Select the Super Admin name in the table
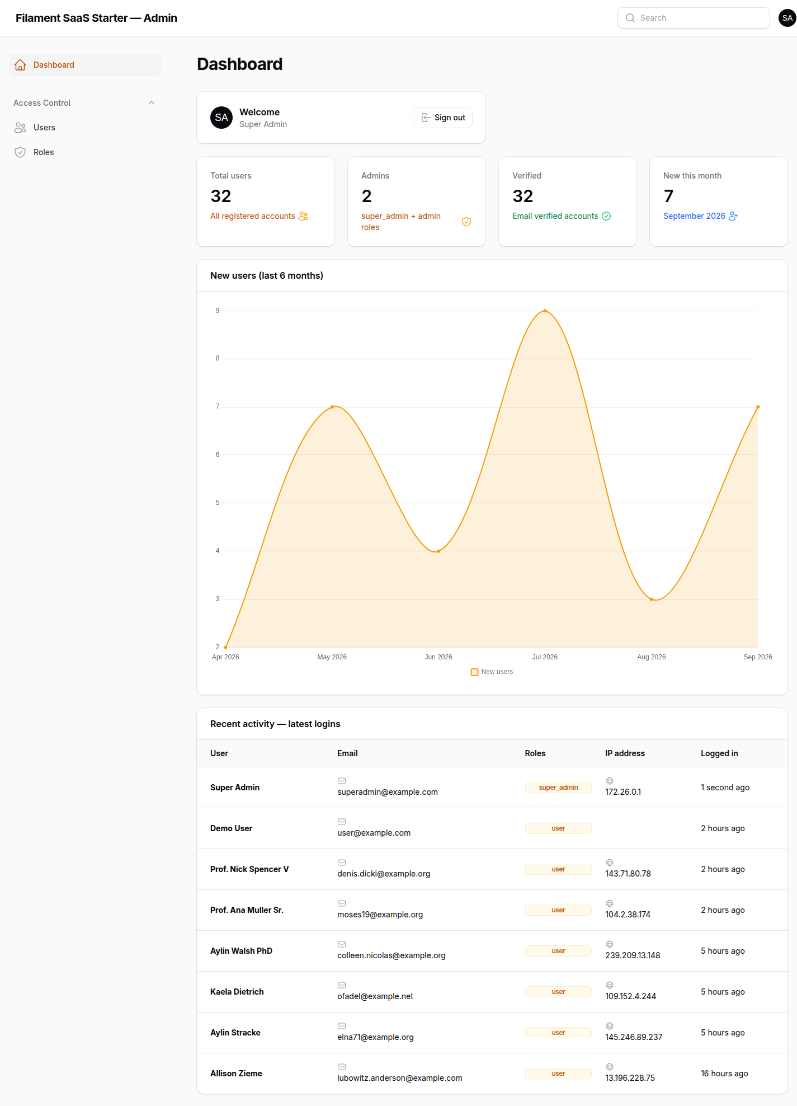797x1106 pixels. tap(235, 788)
